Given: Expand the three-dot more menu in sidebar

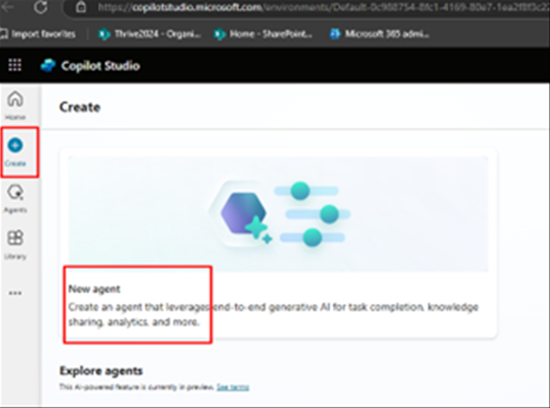Looking at the screenshot, I should [15, 293].
